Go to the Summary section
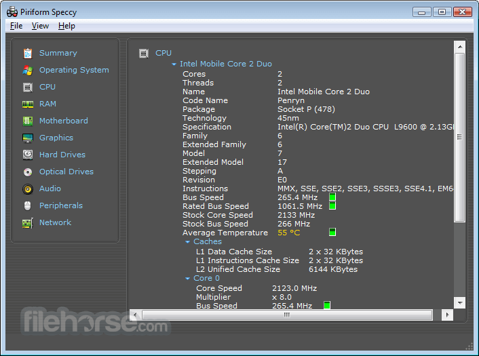This screenshot has height=356, width=479. (x=58, y=53)
